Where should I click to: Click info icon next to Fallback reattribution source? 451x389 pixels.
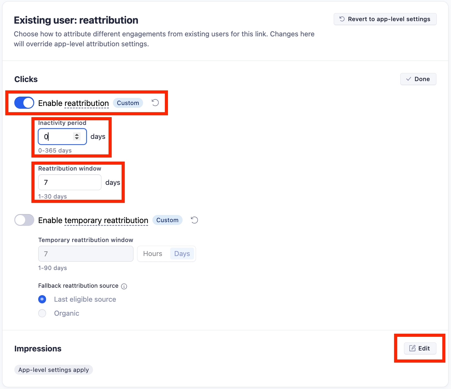click(x=124, y=286)
